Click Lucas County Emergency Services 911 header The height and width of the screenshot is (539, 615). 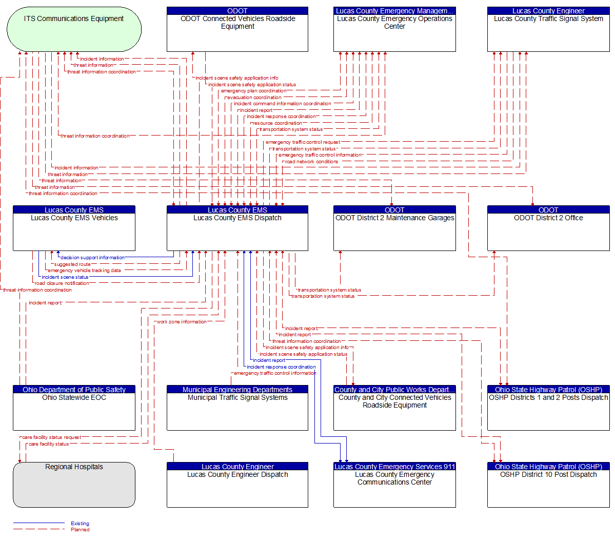394,467
